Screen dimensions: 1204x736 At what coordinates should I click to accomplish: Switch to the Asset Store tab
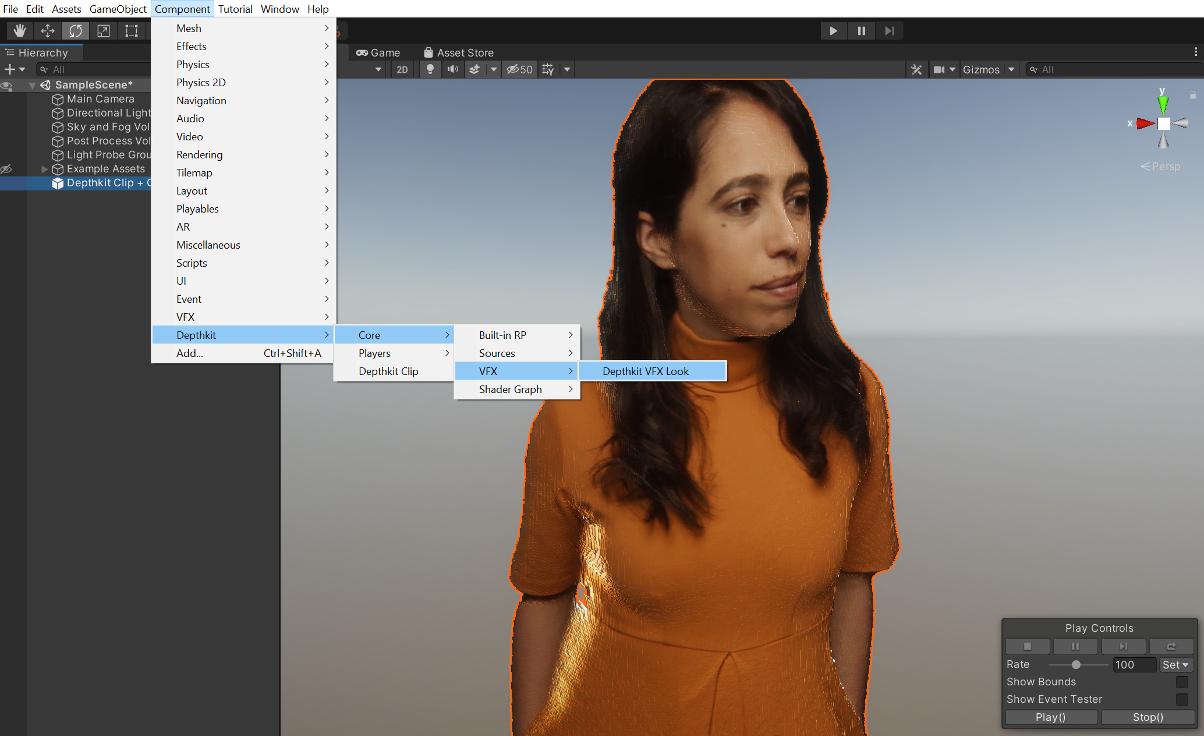coord(458,52)
